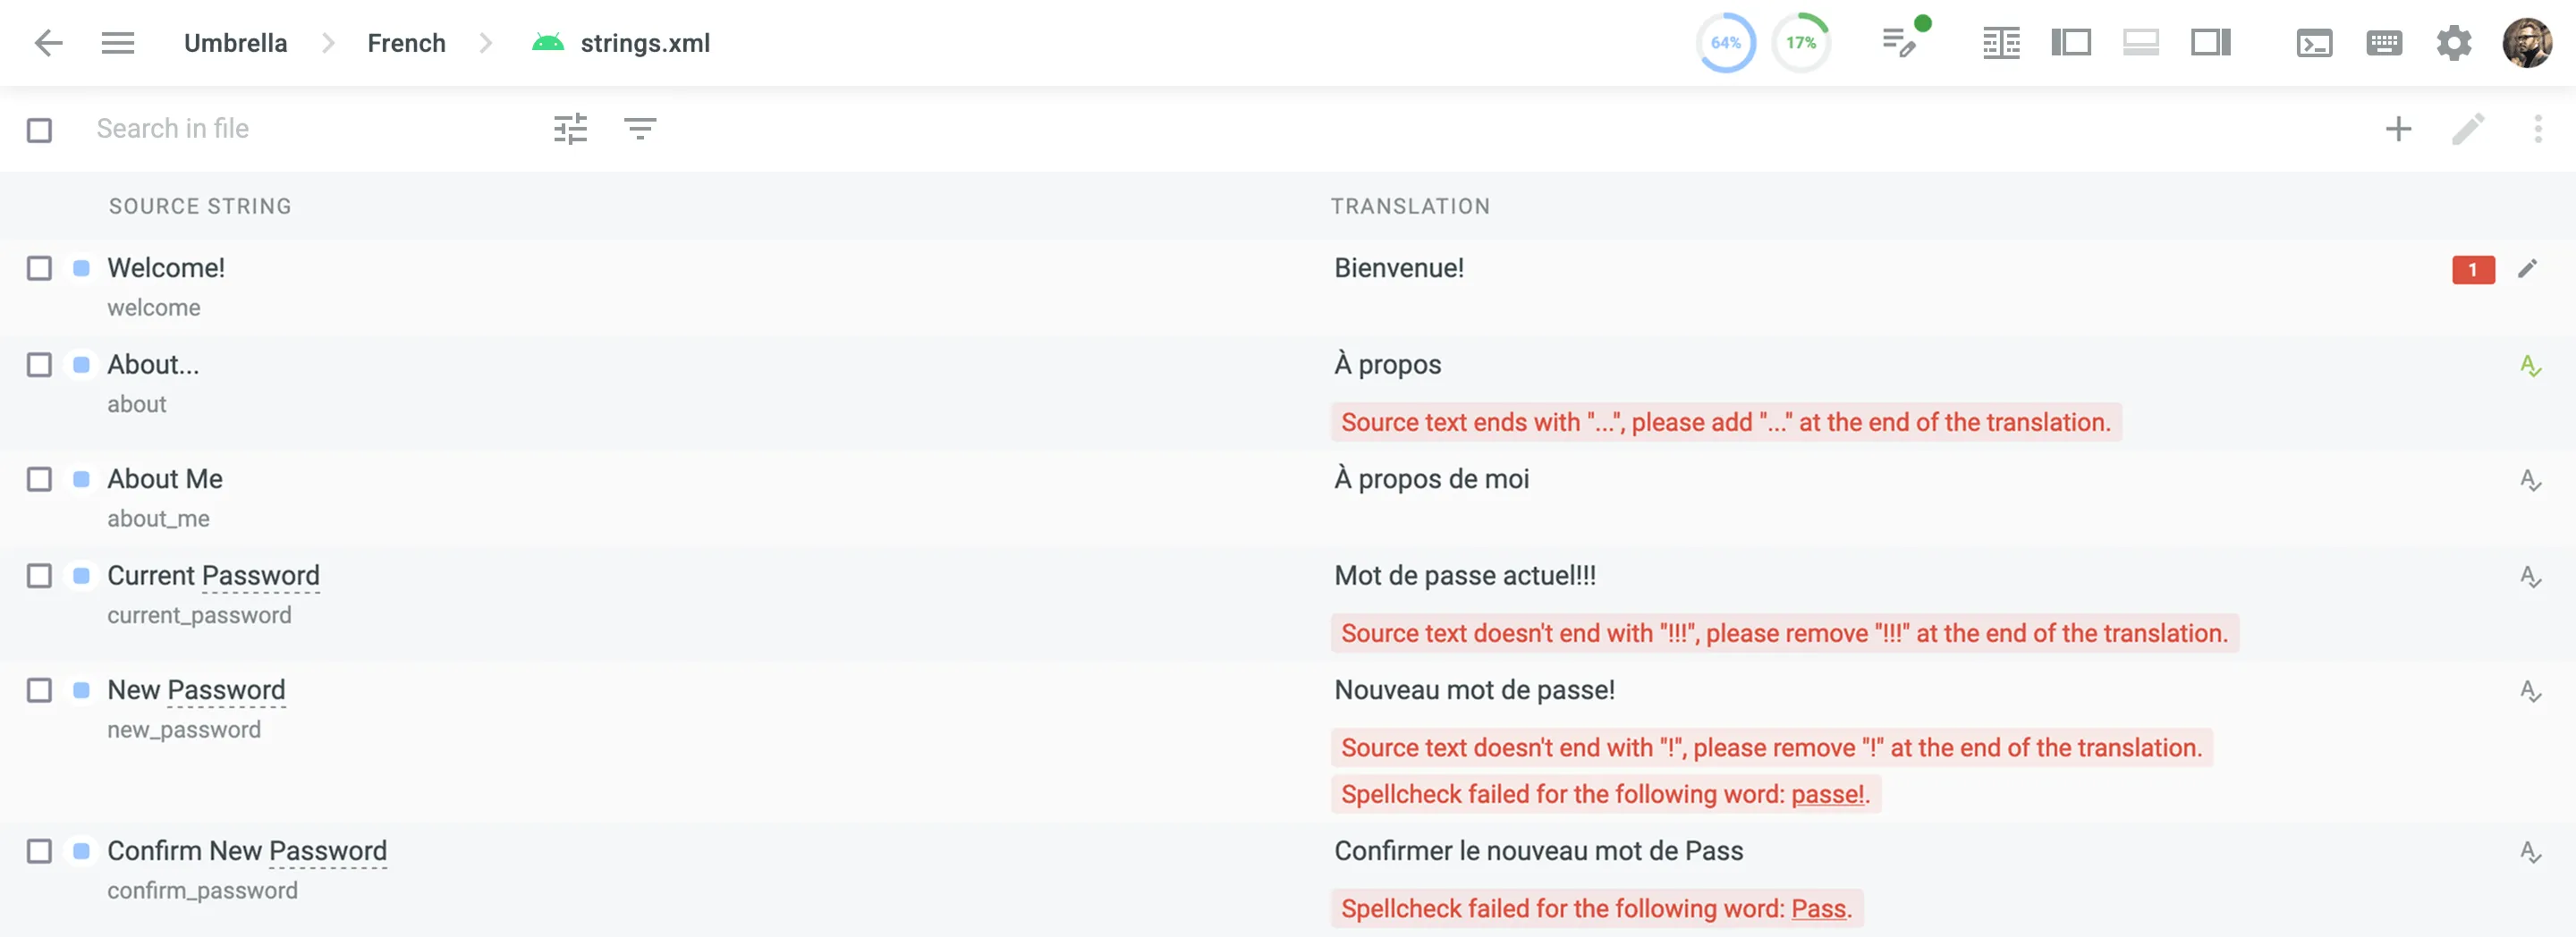Click the back arrow icon
The width and height of the screenshot is (2576, 937).
tap(48, 43)
